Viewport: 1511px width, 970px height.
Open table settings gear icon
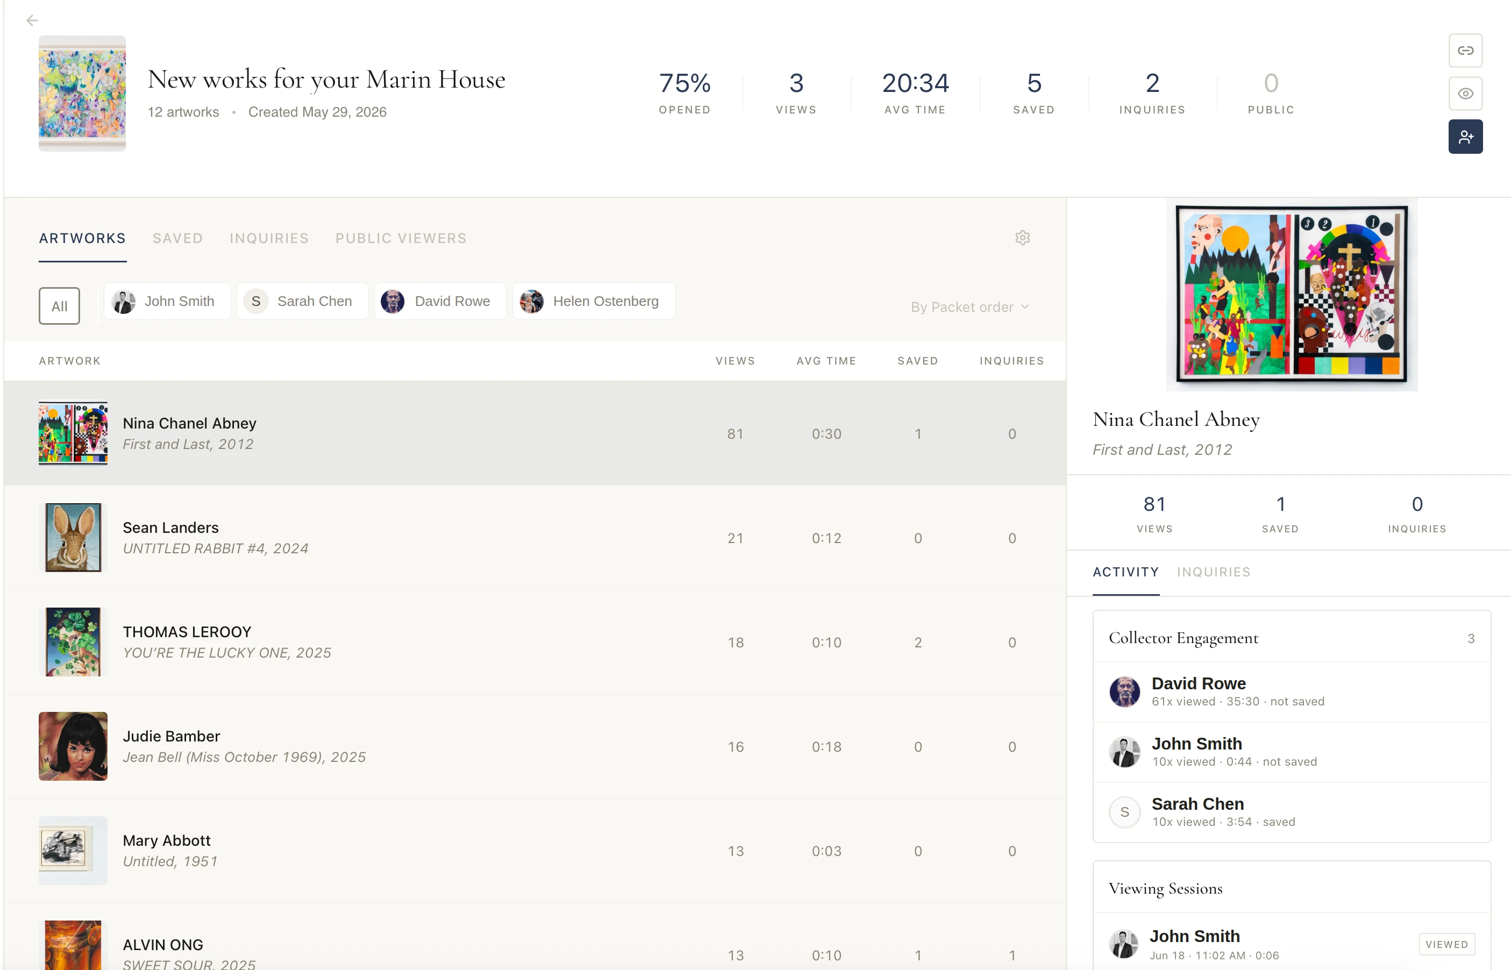(x=1022, y=238)
